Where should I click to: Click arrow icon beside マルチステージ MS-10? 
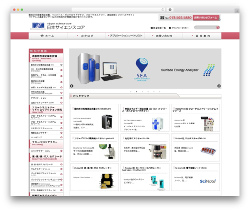click(x=61, y=169)
